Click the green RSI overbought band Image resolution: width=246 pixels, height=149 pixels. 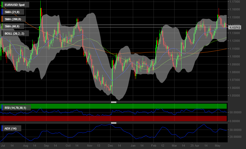(133, 106)
